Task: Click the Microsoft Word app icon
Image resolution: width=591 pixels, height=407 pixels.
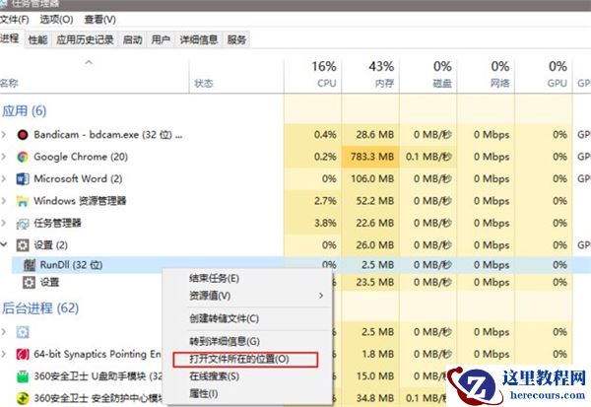Action: pos(23,178)
